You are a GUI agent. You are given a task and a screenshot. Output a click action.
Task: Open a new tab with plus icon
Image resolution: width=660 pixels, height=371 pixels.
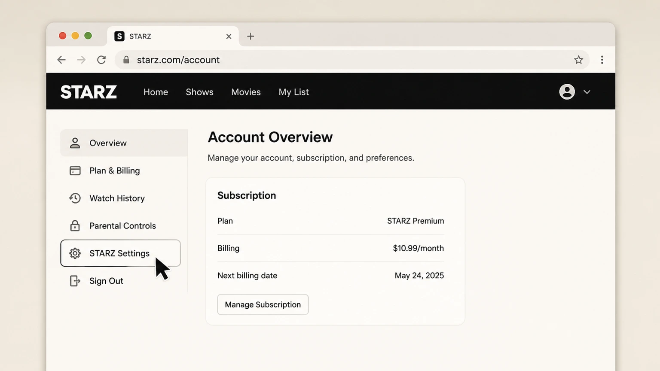[251, 36]
